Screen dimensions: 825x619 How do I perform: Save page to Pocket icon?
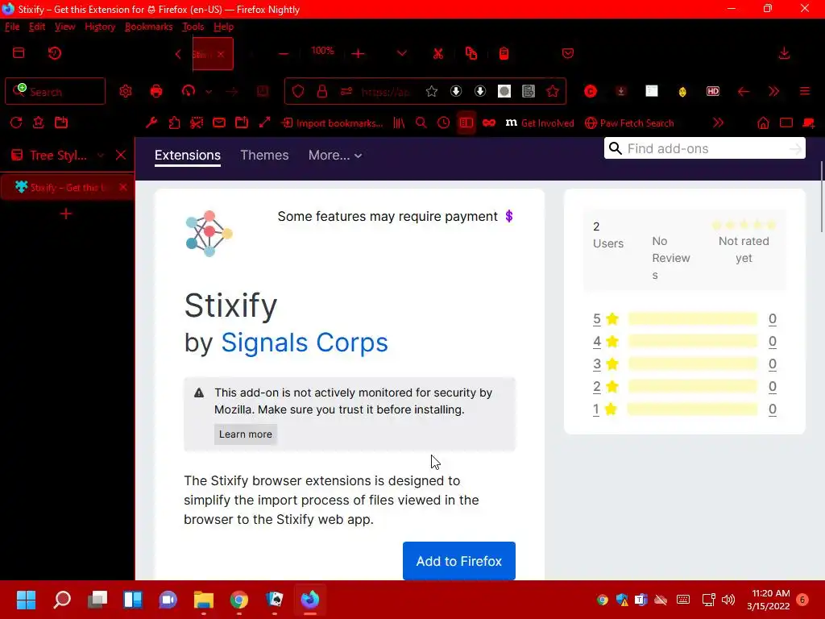[568, 54]
